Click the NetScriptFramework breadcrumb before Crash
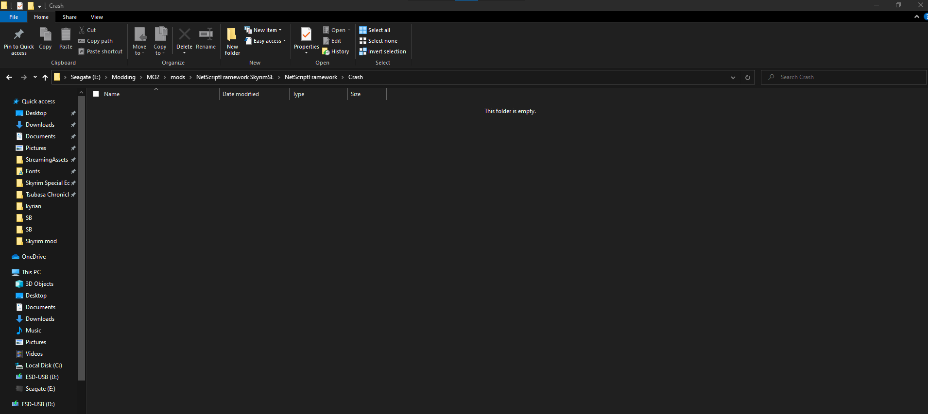This screenshot has height=414, width=928. point(311,77)
